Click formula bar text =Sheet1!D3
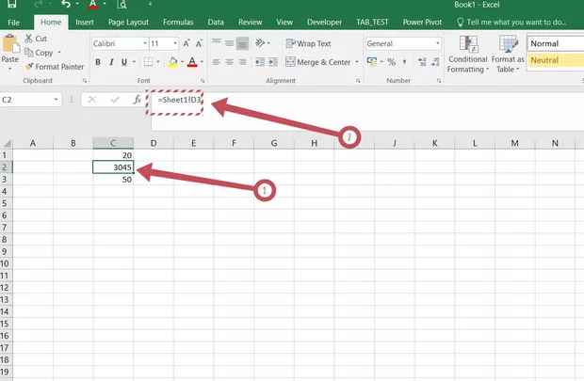This screenshot has height=381, width=584. click(179, 100)
